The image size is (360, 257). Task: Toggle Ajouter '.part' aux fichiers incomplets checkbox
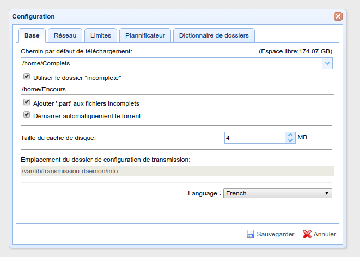27,102
